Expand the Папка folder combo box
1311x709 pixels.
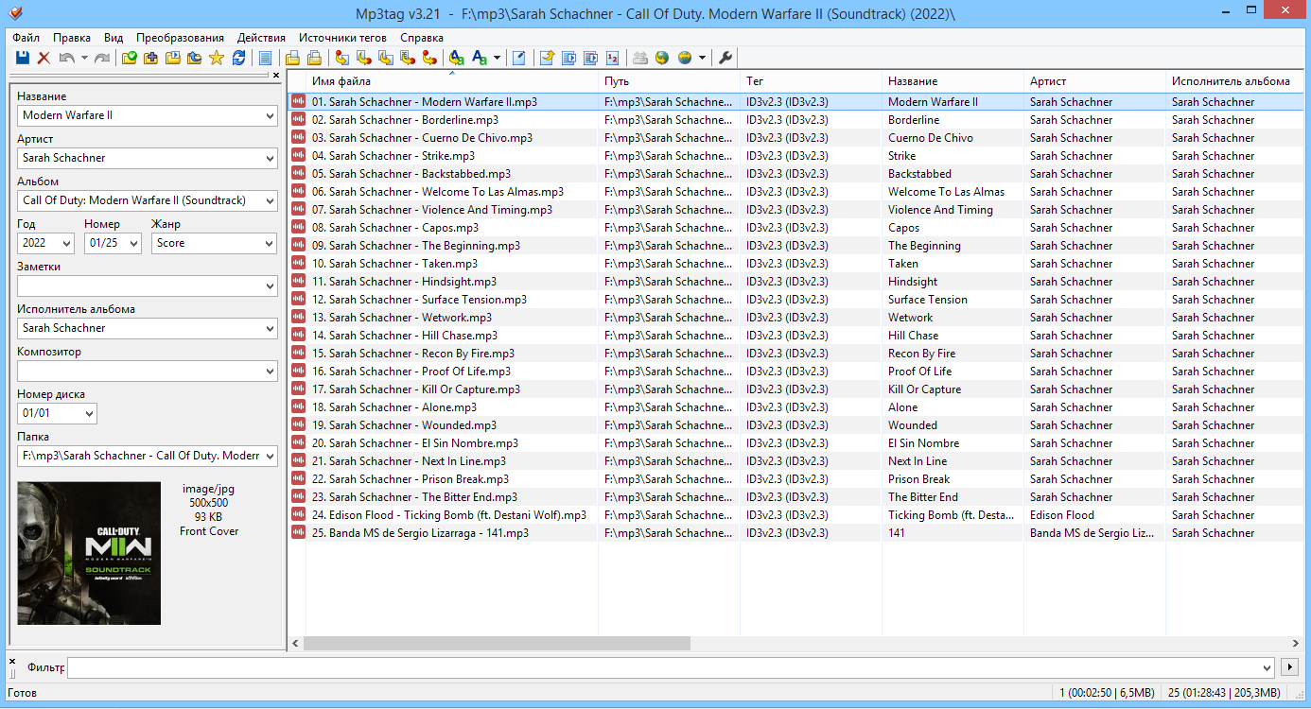pyautogui.click(x=269, y=456)
